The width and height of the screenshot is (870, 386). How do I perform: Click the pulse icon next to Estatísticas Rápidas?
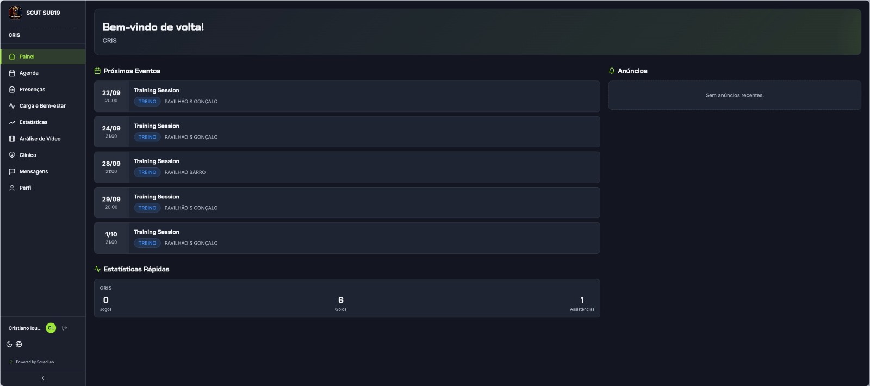[x=97, y=269]
